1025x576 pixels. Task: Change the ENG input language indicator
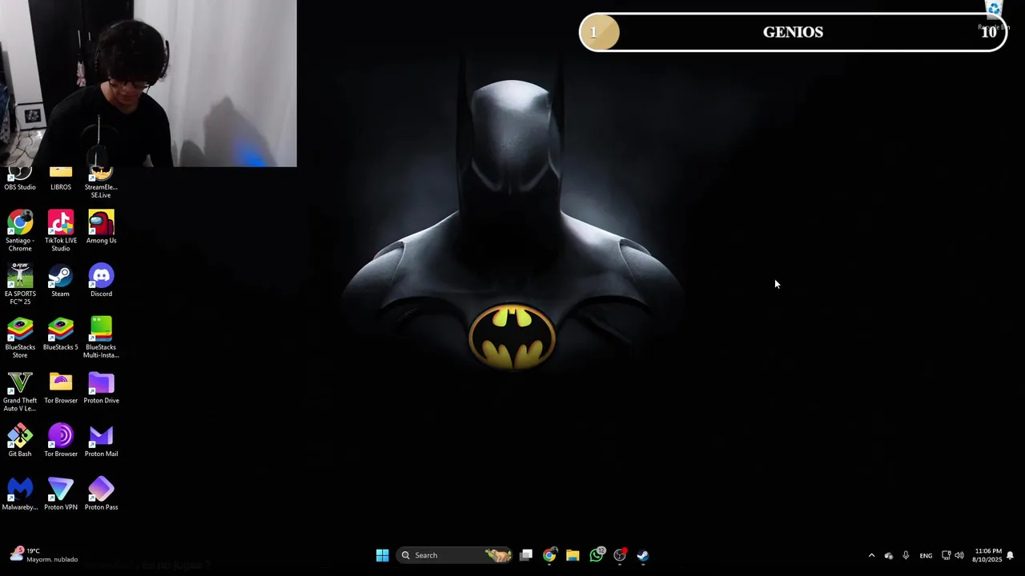pyautogui.click(x=926, y=555)
